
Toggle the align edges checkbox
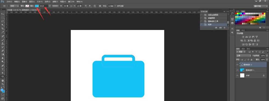tap(115, 6)
